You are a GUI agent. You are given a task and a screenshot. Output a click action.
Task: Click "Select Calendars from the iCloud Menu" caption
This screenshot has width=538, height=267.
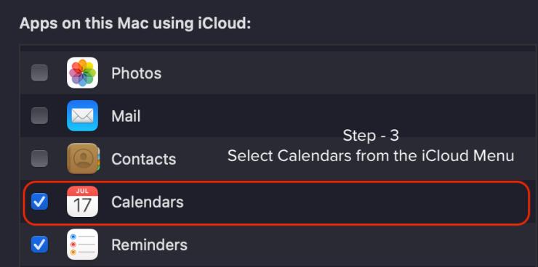371,156
